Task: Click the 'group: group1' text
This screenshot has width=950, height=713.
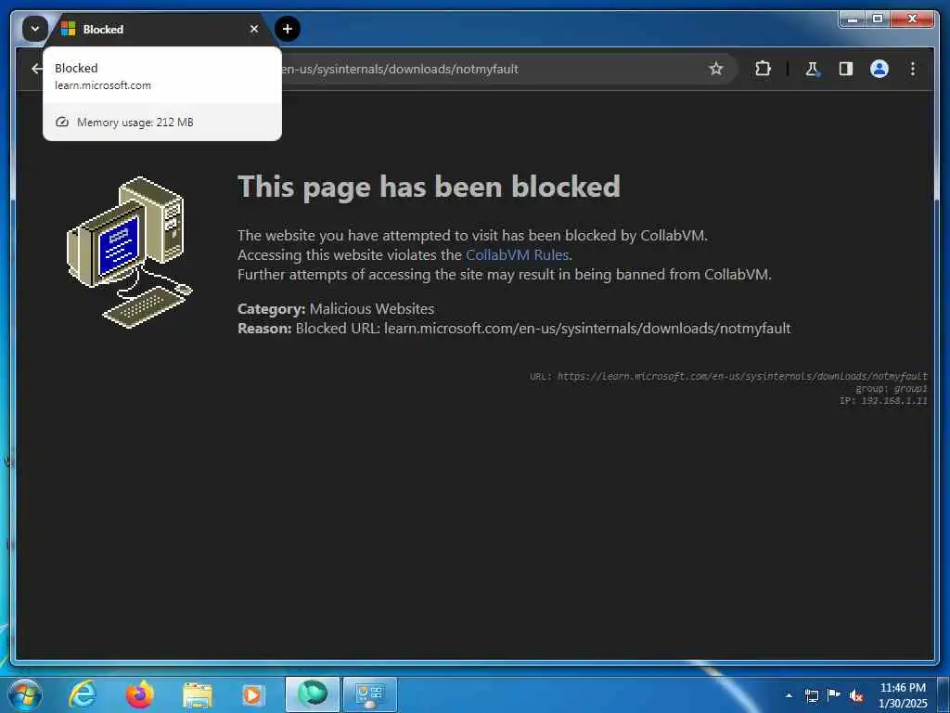Action: [891, 389]
